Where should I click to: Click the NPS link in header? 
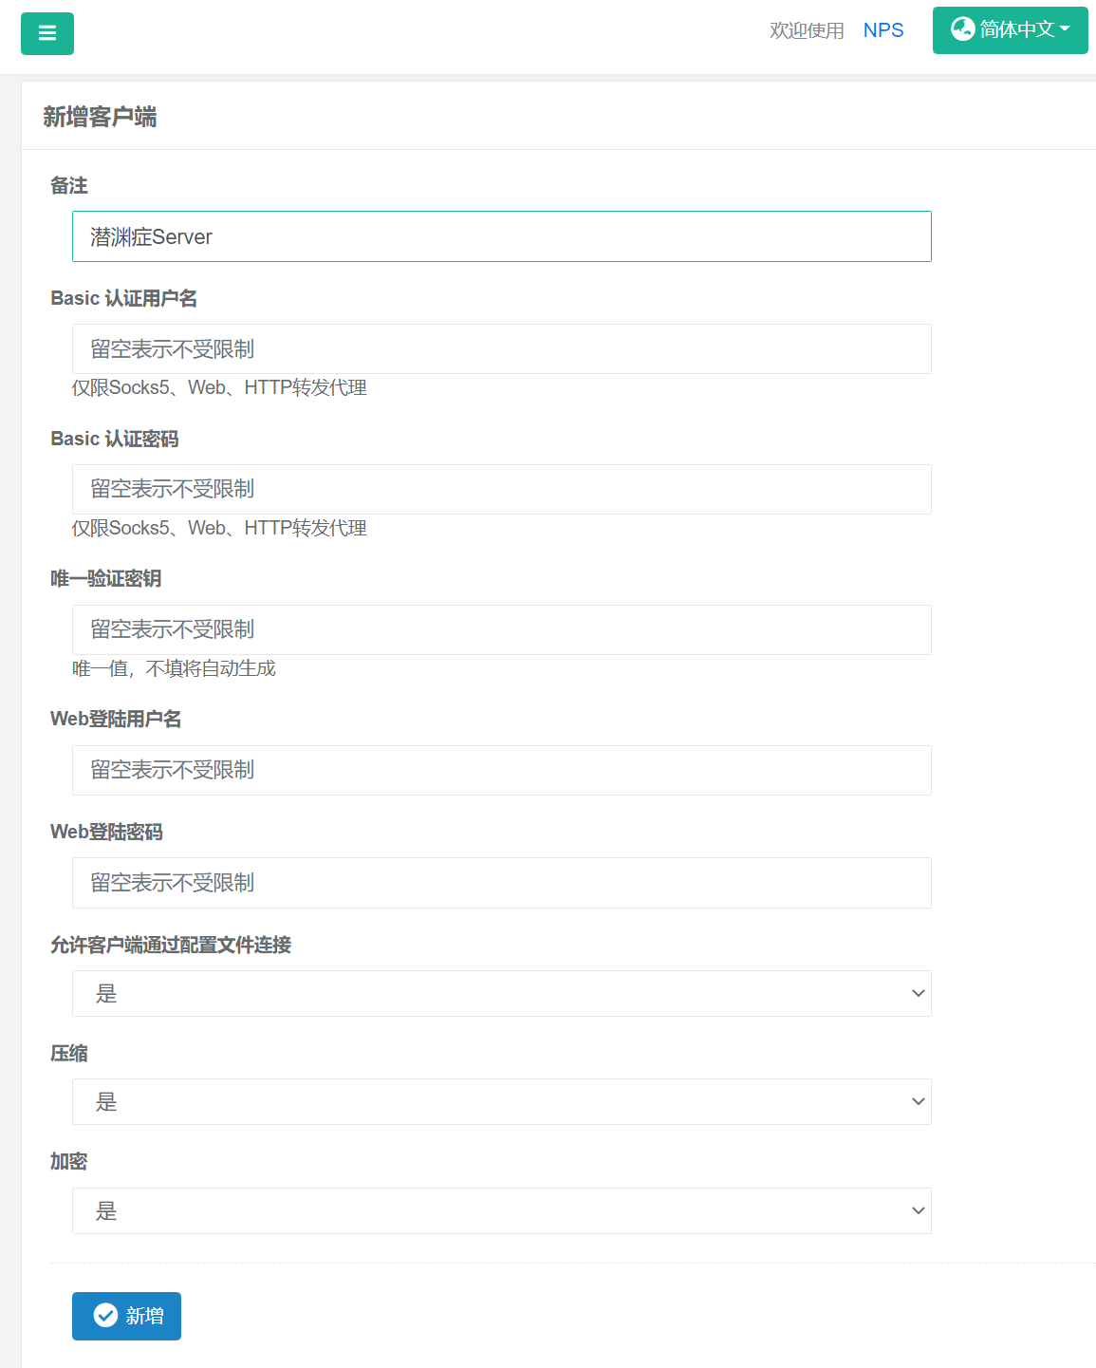click(x=882, y=30)
